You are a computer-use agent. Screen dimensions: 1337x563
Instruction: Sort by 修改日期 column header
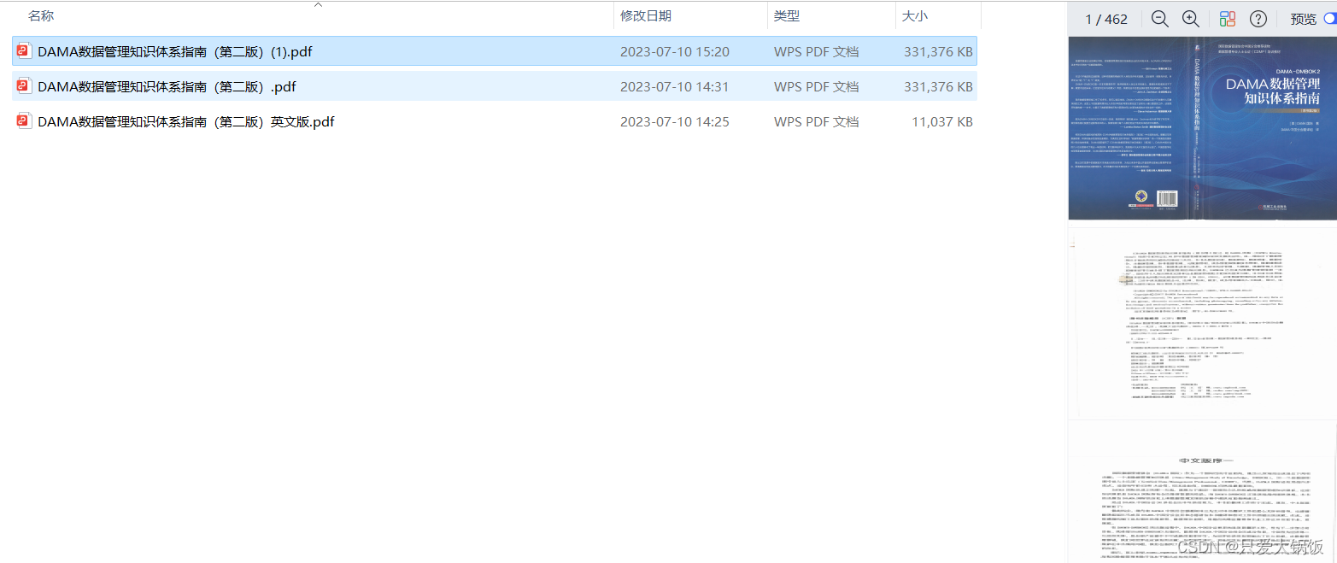[646, 16]
